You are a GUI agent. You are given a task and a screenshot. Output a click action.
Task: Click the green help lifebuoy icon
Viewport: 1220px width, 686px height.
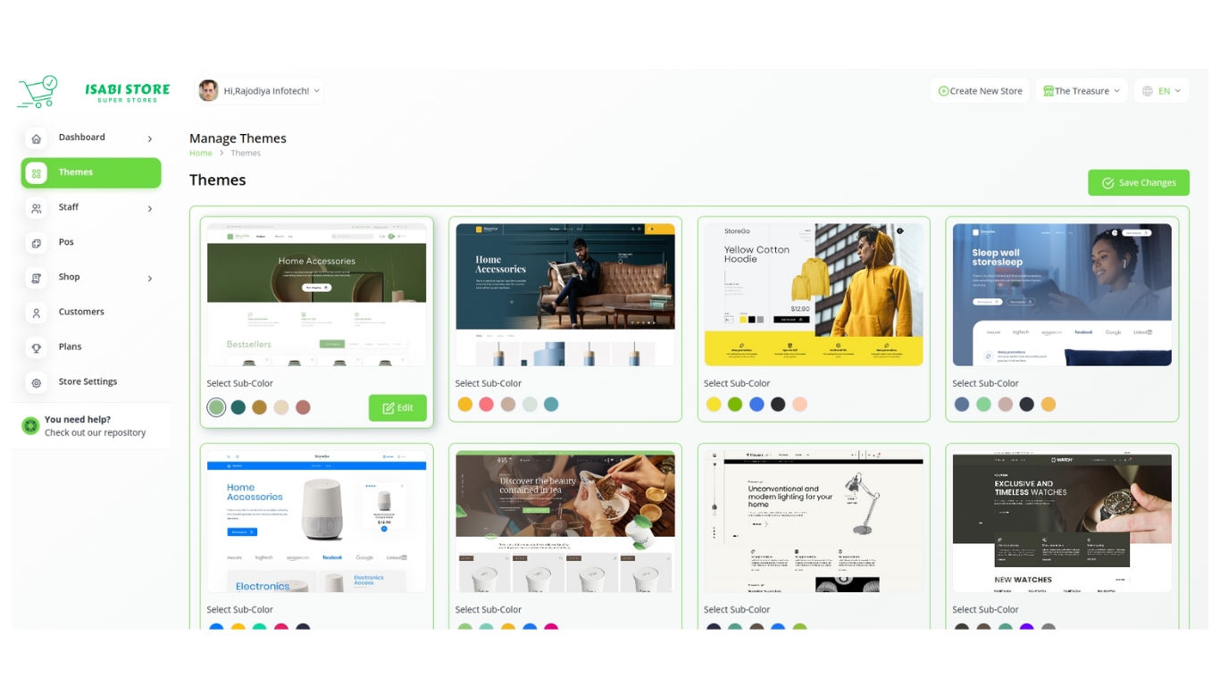pos(30,426)
